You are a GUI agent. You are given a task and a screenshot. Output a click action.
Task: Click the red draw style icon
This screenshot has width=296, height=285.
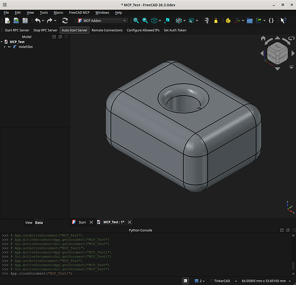tap(179, 21)
